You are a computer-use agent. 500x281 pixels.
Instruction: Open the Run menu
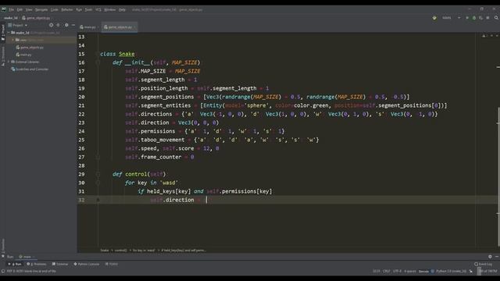point(79,9)
